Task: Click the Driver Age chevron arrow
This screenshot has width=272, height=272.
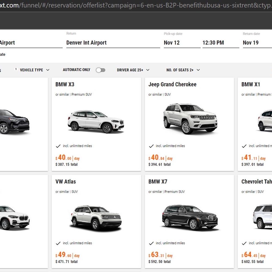Action: [x=148, y=70]
